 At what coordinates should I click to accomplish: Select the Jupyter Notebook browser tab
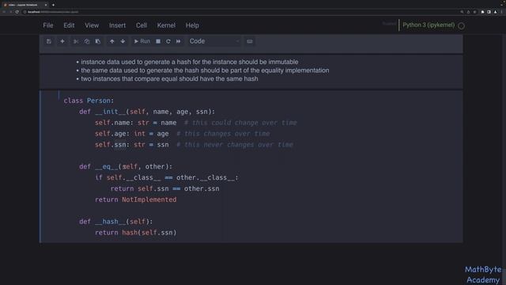point(25,5)
